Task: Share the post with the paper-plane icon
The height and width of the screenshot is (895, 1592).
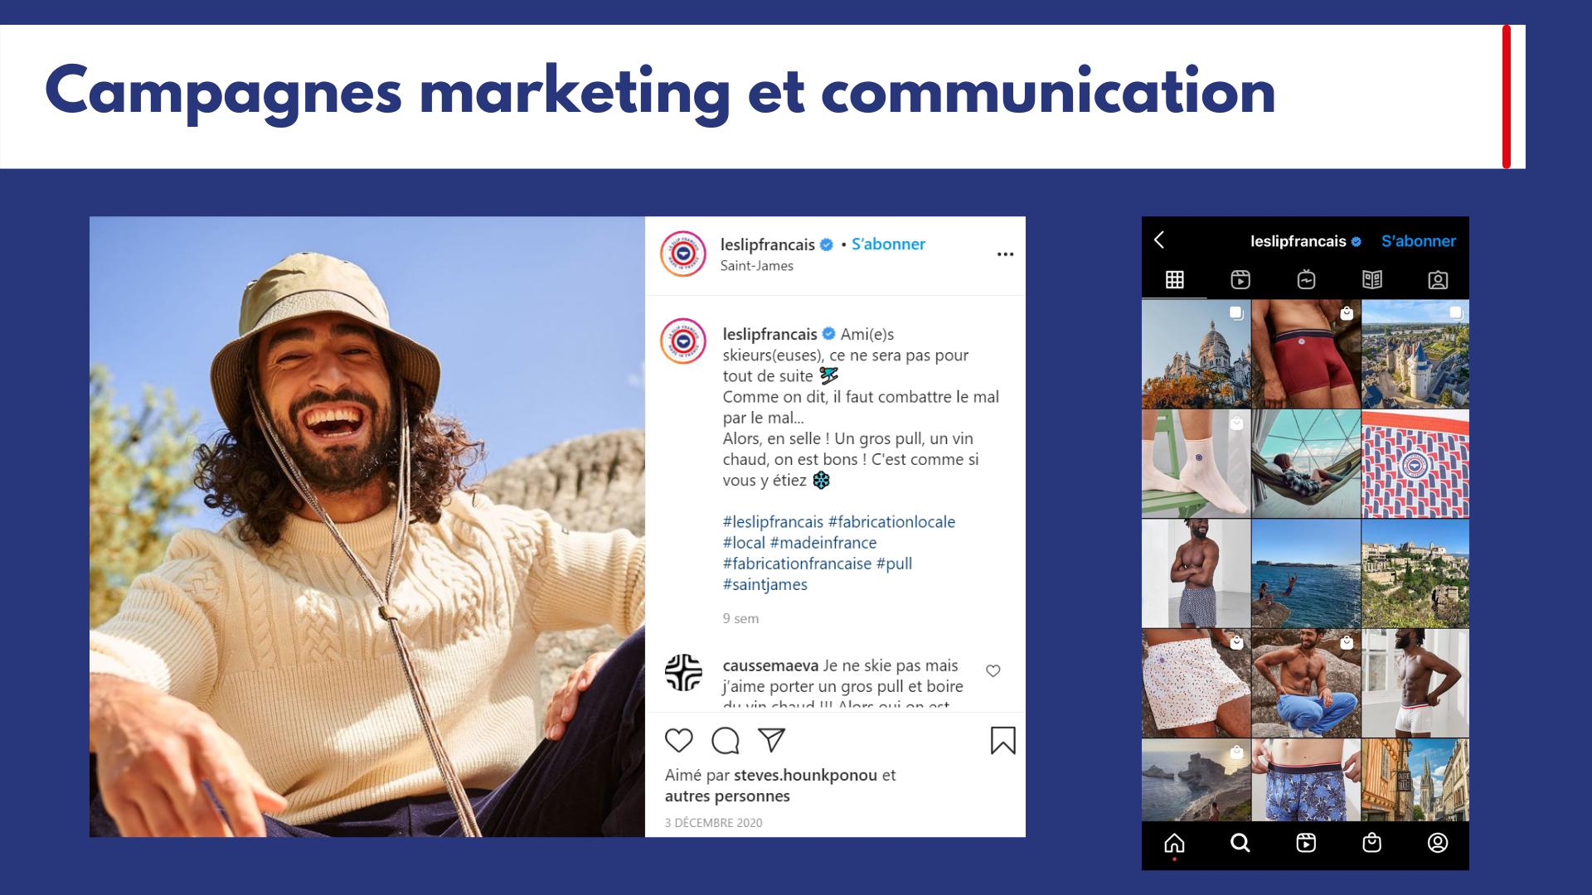Action: point(772,740)
